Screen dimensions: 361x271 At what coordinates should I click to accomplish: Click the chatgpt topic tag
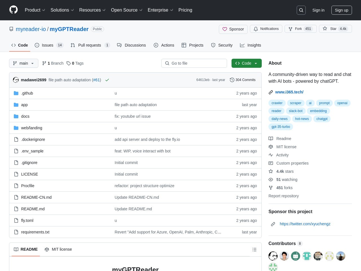tap(322, 119)
